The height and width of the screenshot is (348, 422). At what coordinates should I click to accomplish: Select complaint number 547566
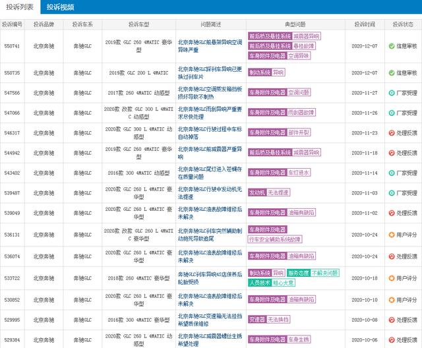[x=12, y=93]
